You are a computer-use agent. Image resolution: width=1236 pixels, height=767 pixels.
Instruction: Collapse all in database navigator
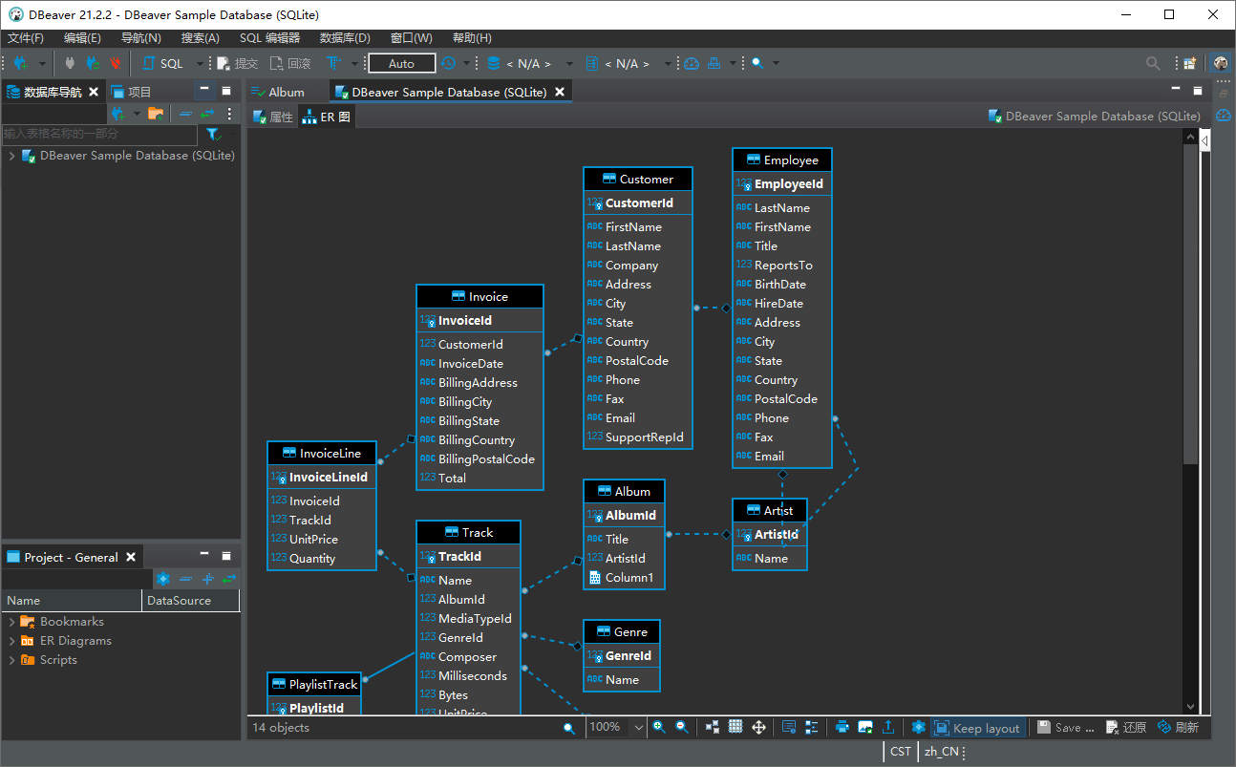click(x=185, y=114)
